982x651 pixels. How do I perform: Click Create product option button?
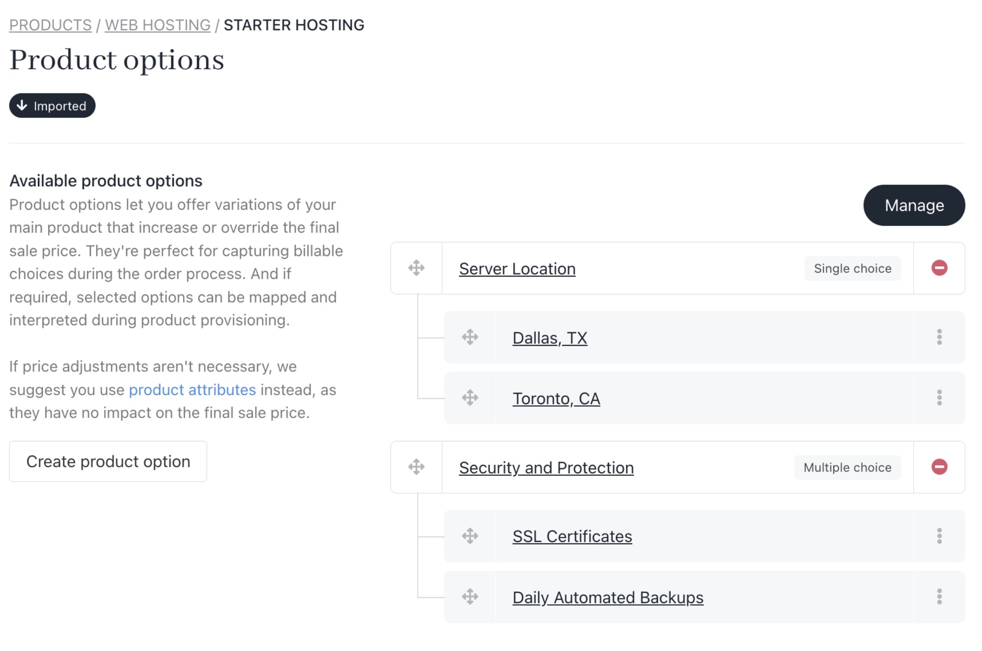click(x=108, y=461)
